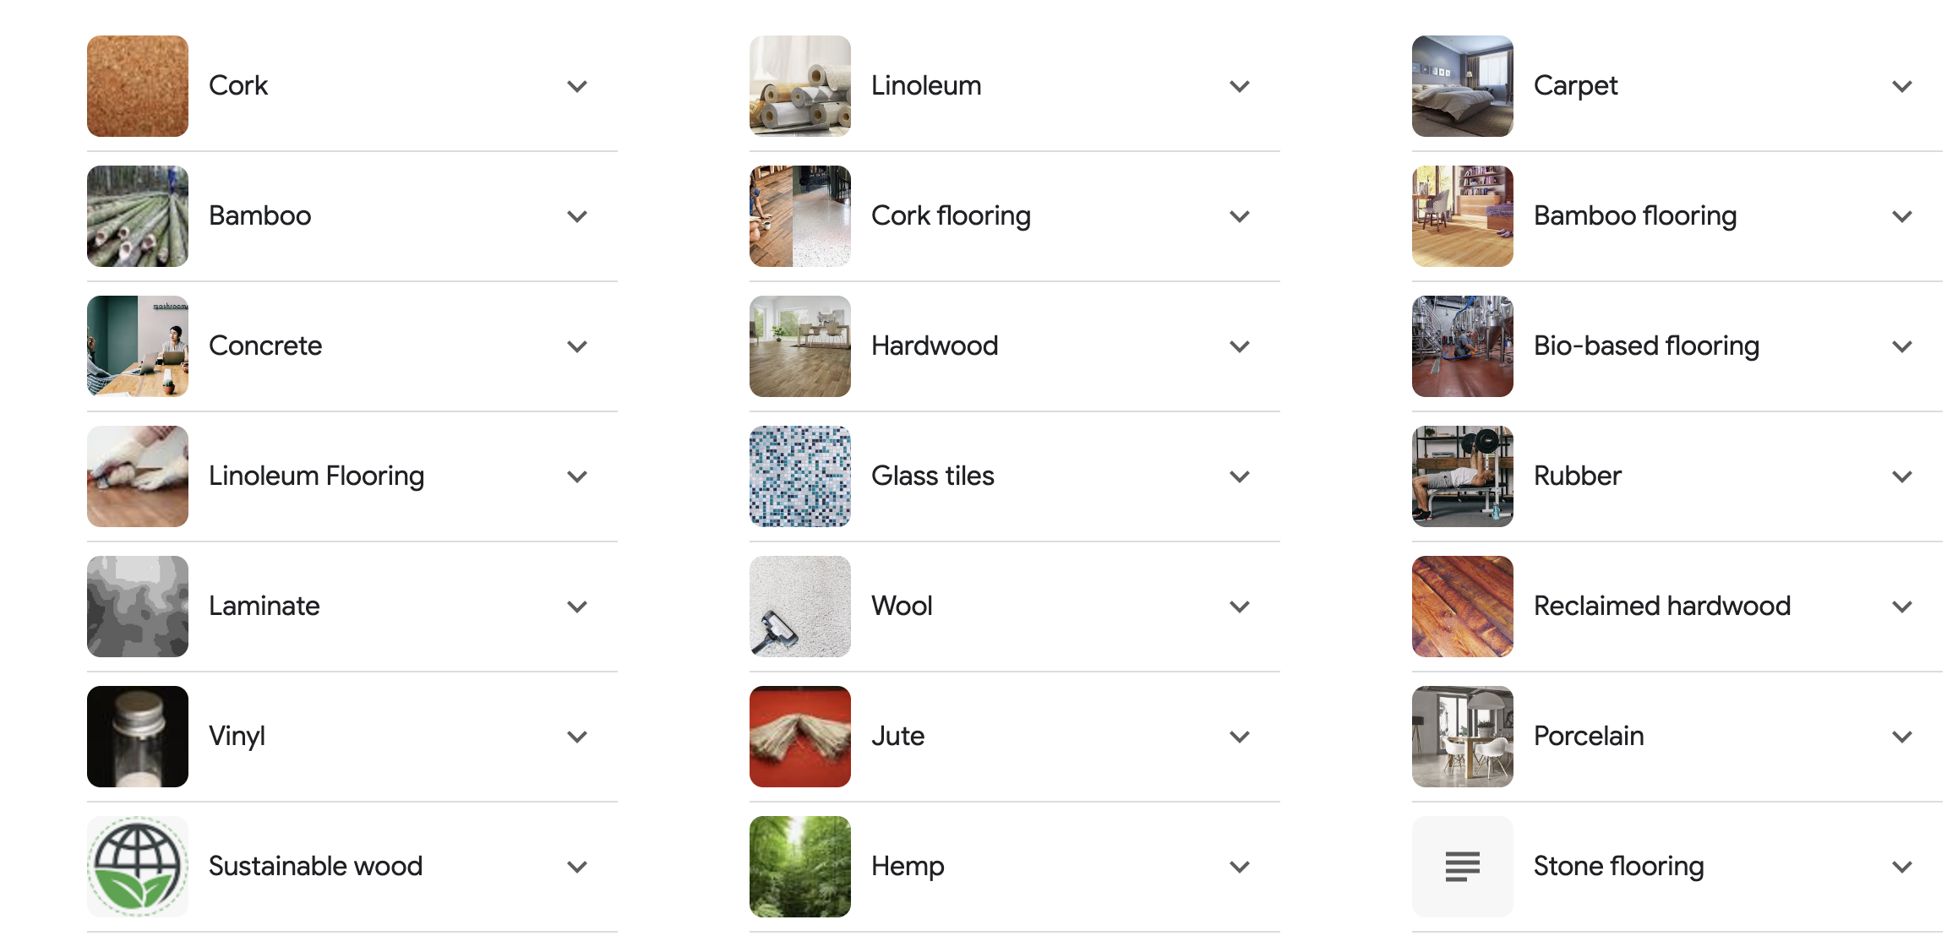
Task: Select the Concrete label
Action: (265, 346)
